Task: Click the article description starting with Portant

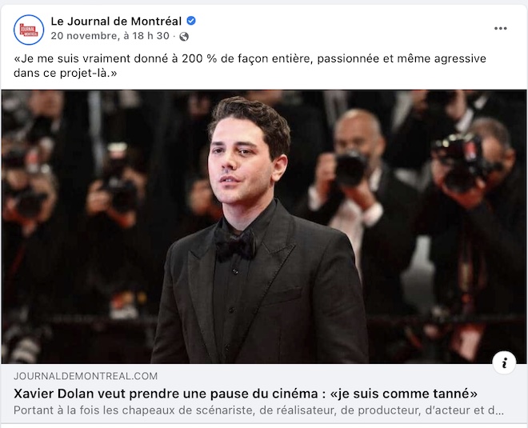Action: 258,410
